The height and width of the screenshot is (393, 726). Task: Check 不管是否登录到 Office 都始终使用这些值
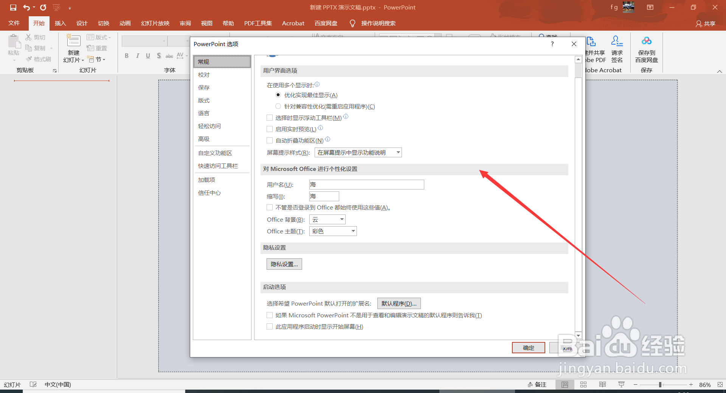click(270, 207)
